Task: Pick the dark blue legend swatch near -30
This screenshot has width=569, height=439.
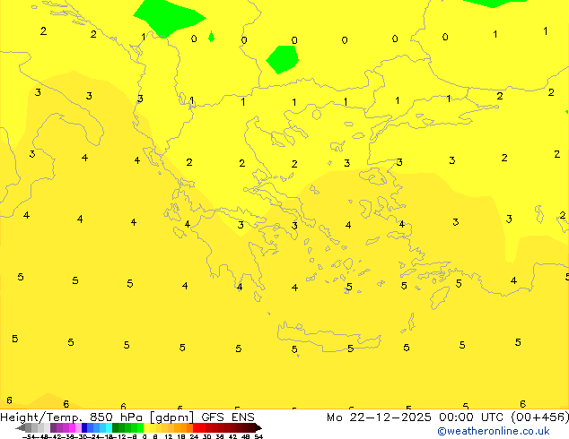Action: point(84,427)
